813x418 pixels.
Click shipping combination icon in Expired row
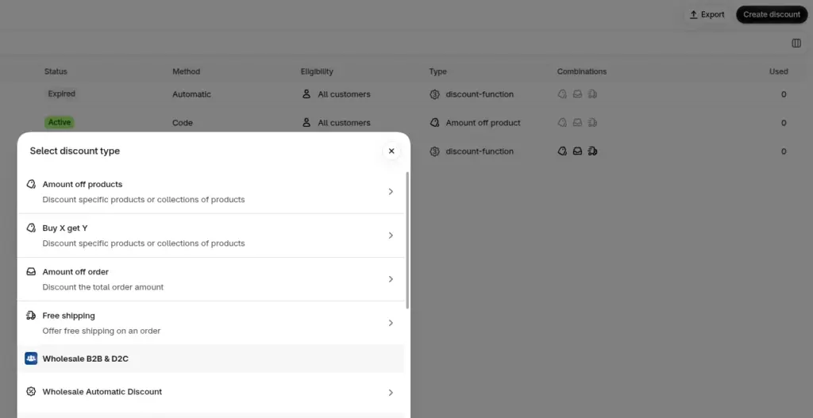tap(592, 94)
